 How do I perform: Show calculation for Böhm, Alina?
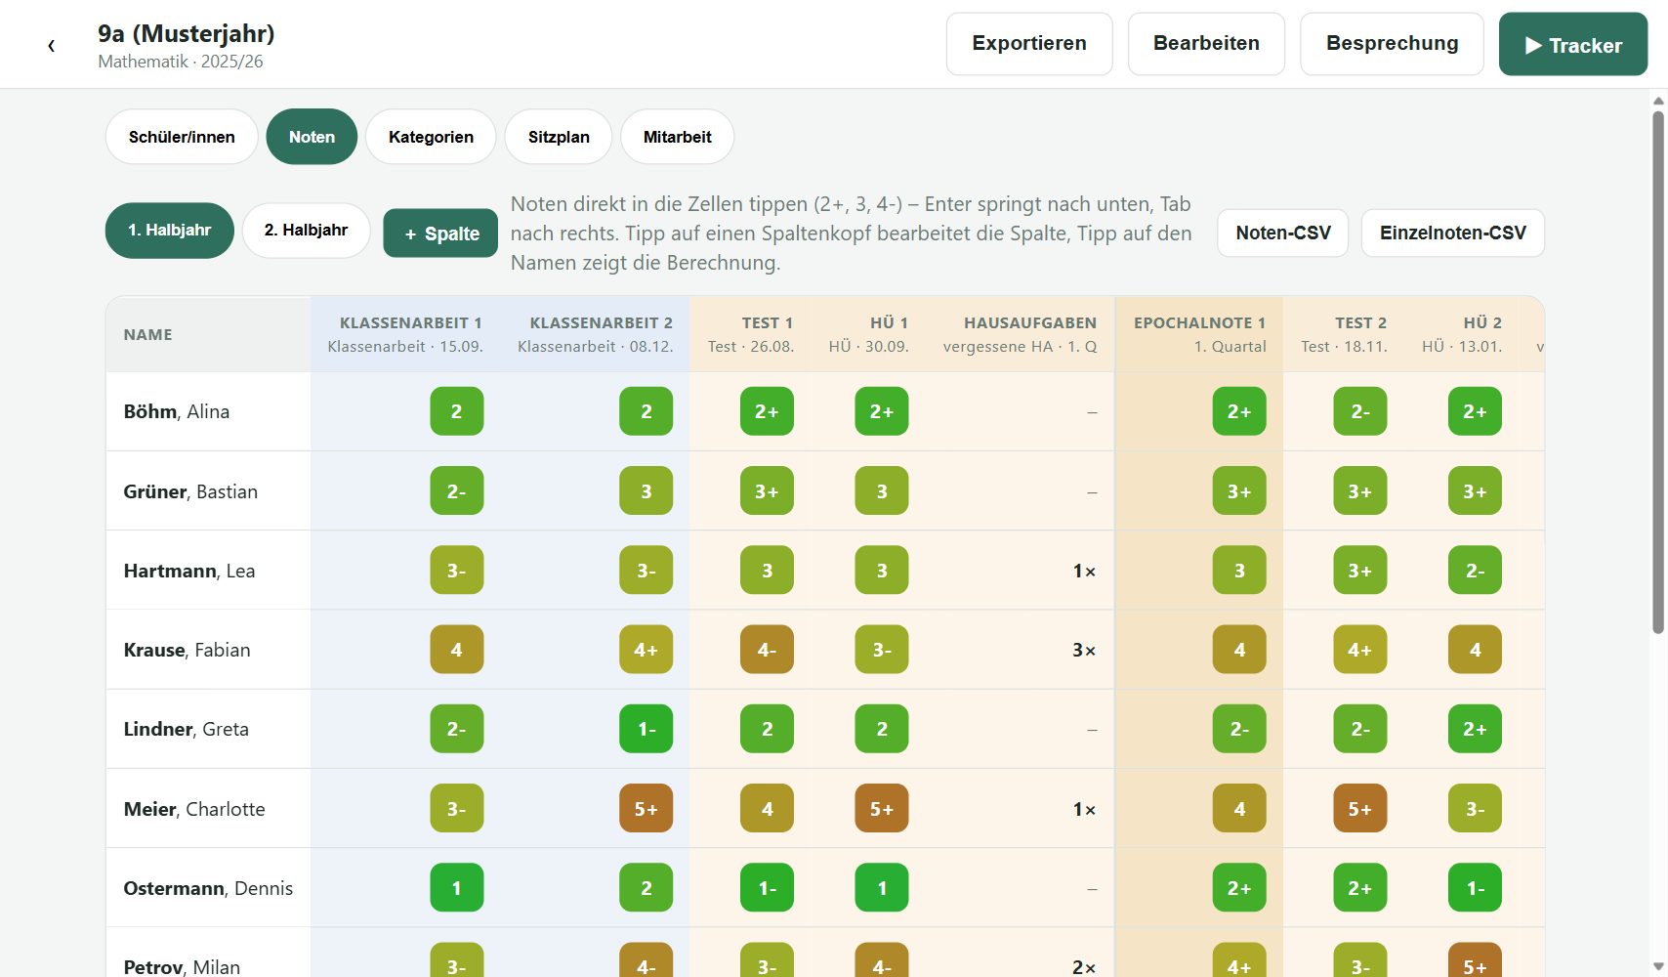177,411
